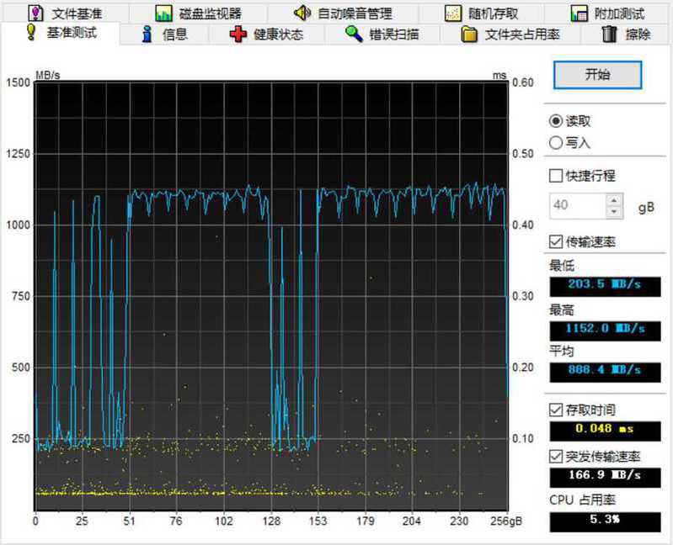Switch to the 随机存取 tab
Screen dimensions: 673x545
coord(482,13)
